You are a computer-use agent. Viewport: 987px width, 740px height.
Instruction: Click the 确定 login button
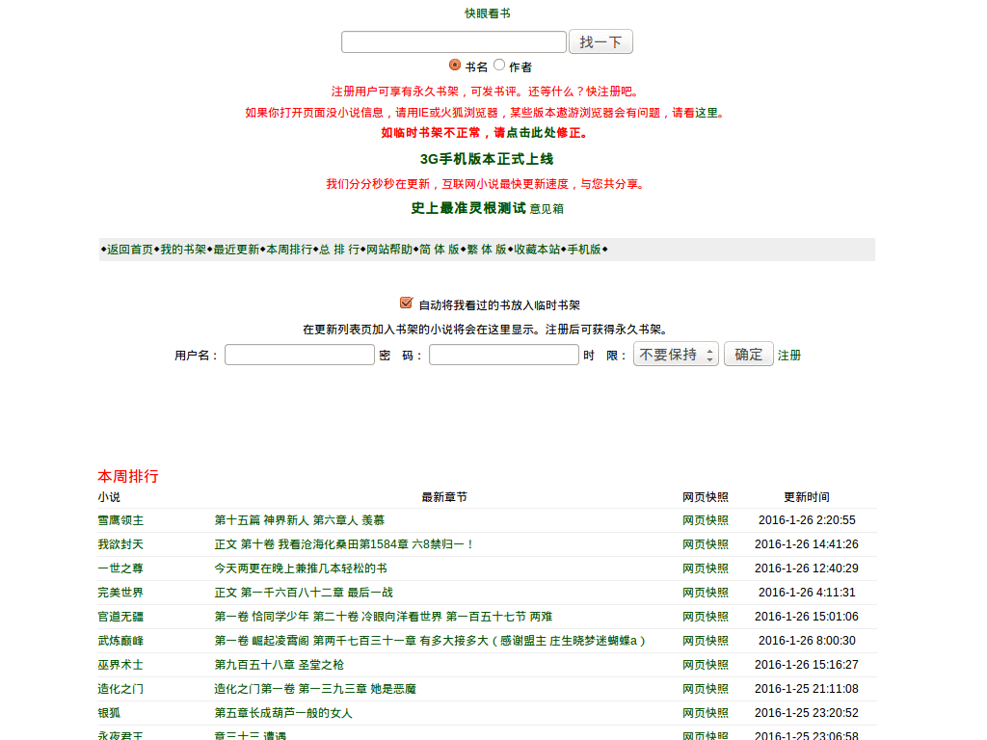[x=748, y=355]
